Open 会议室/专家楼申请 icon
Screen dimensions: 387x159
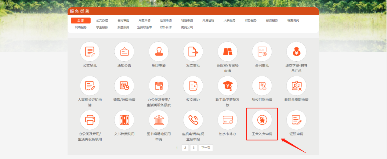tap(227, 51)
